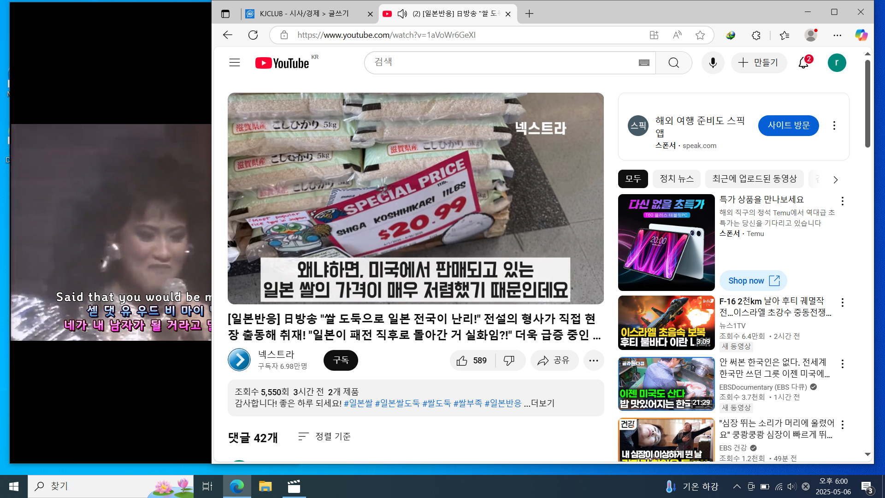Like the video with thumbs up

(x=462, y=361)
